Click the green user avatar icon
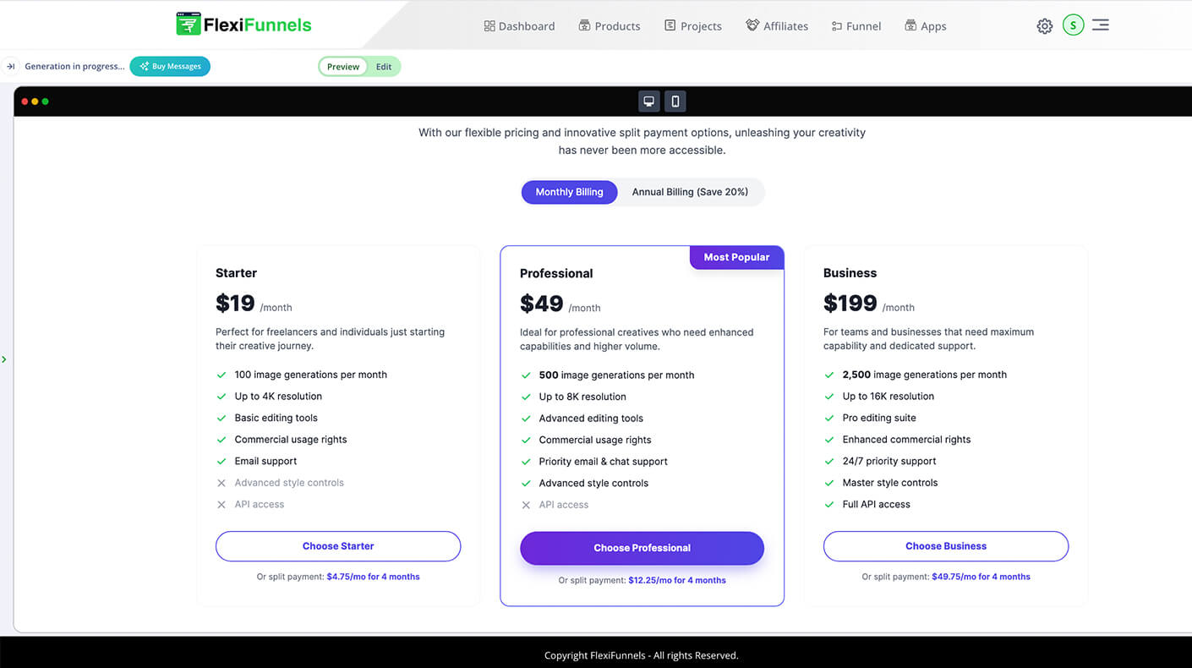 point(1073,25)
